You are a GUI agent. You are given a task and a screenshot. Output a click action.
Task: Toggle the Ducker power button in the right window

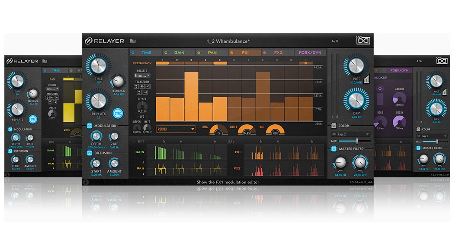click(x=380, y=89)
